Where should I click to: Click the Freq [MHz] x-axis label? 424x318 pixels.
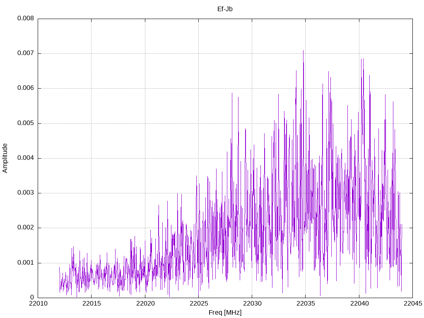225,313
